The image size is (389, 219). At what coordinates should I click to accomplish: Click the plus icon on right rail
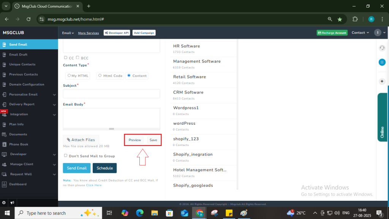coord(382,81)
